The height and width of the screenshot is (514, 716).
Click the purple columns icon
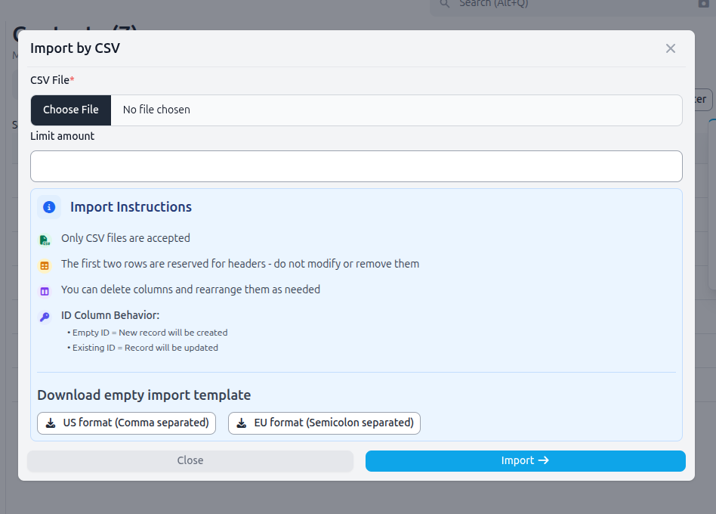(45, 290)
